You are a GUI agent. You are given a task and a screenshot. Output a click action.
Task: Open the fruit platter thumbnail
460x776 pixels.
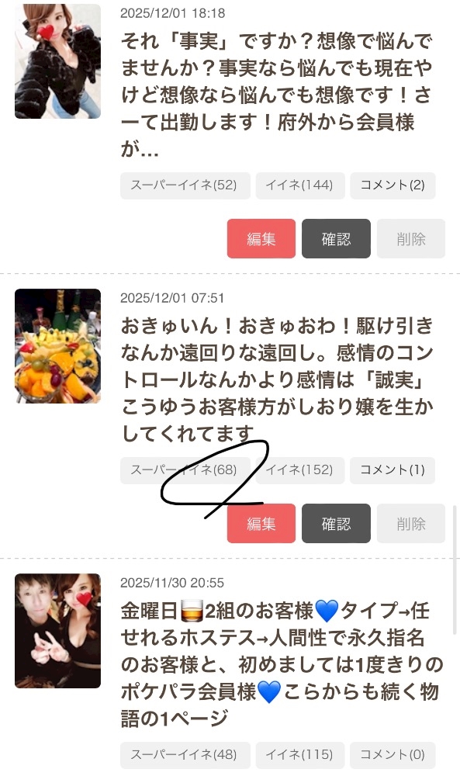pos(58,346)
